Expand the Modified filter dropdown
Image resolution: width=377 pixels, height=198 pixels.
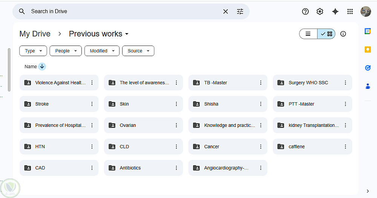(102, 51)
